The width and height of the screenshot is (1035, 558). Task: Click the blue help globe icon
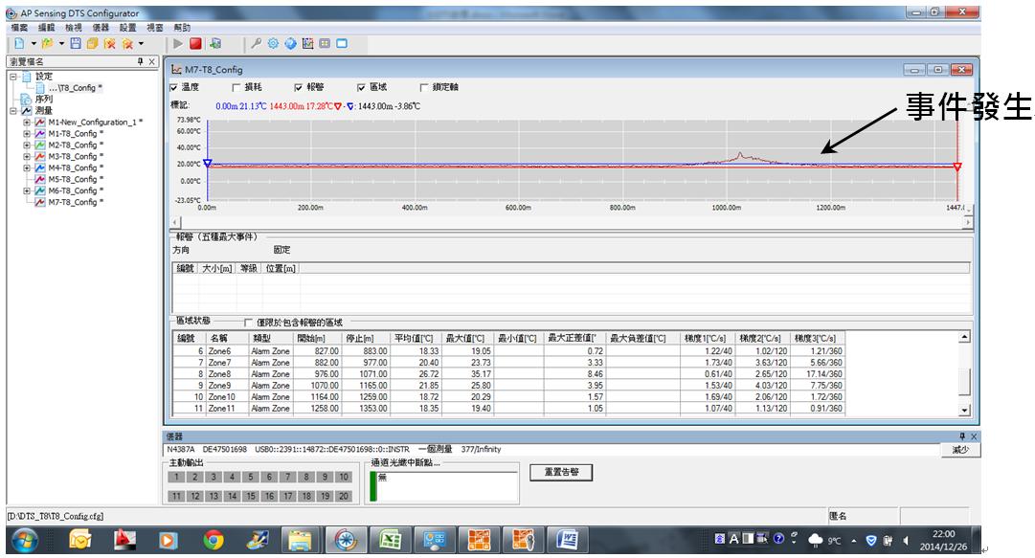290,44
